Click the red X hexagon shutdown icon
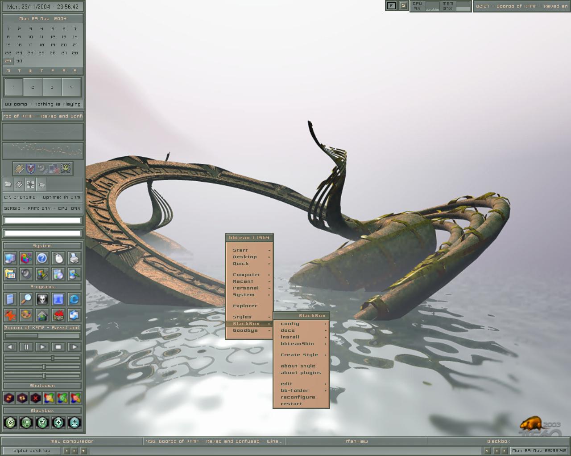 (x=36, y=398)
